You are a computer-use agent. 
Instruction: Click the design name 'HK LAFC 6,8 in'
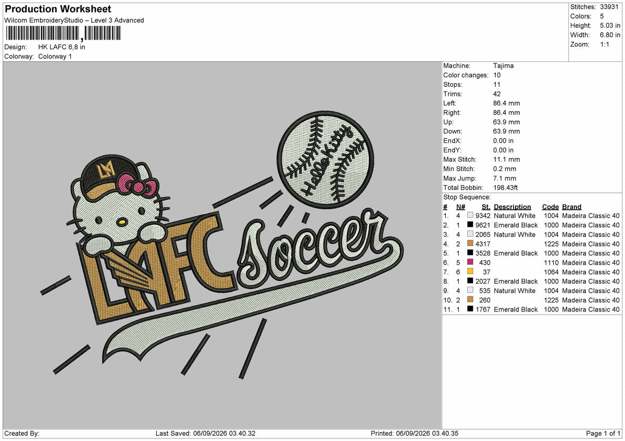(x=62, y=47)
